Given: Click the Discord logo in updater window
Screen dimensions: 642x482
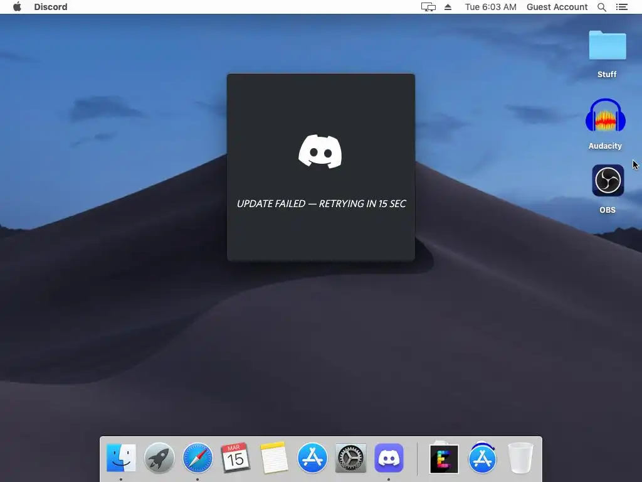Looking at the screenshot, I should (x=320, y=151).
